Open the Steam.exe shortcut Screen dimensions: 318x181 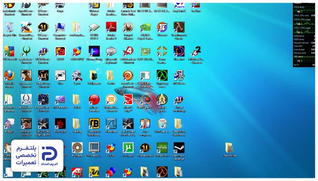pyautogui.click(x=179, y=148)
